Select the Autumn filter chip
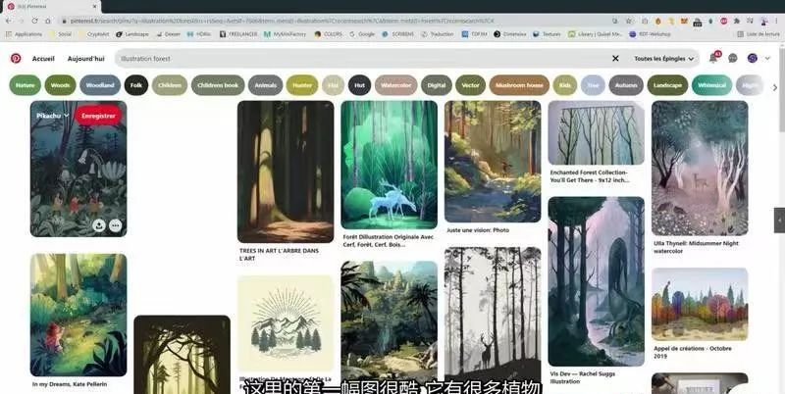This screenshot has width=785, height=394. 626,85
